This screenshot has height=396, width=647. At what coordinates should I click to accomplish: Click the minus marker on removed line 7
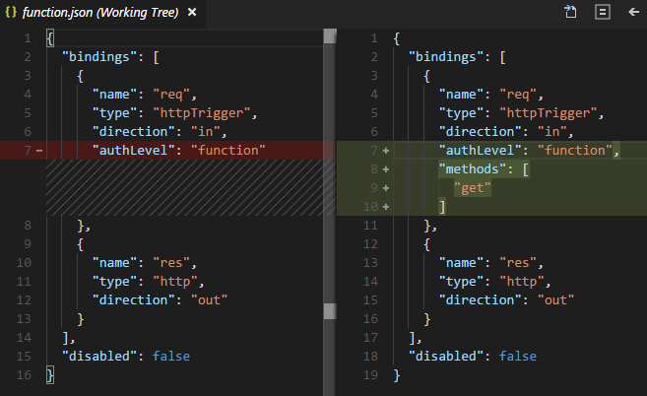pyautogui.click(x=38, y=151)
